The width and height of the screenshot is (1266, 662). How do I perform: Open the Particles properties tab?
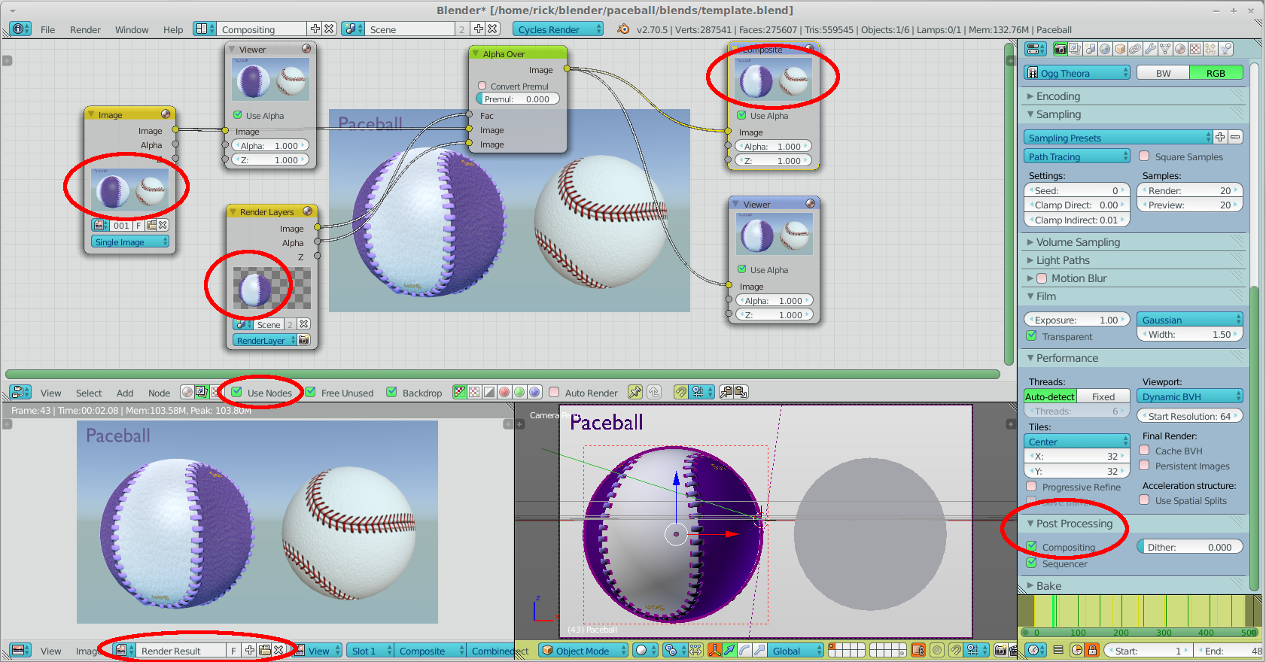[1210, 49]
